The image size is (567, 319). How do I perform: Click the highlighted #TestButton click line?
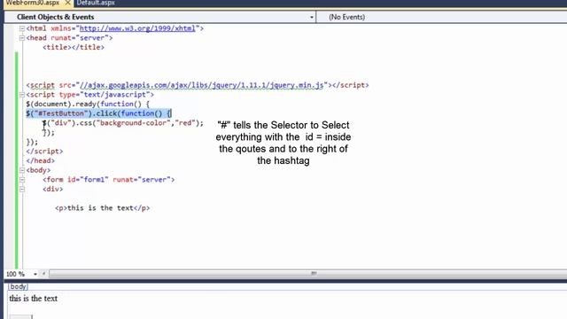(x=98, y=113)
